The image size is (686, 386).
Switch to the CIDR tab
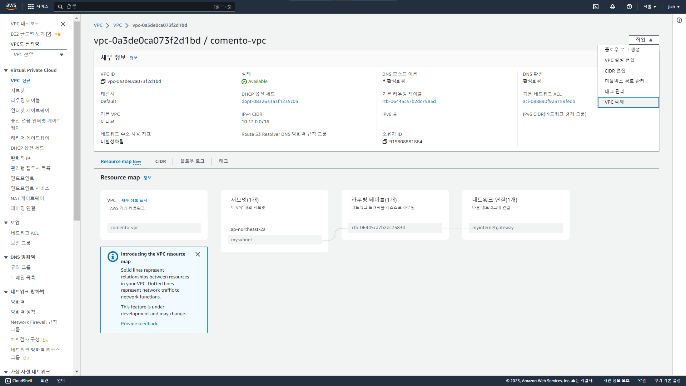(x=160, y=162)
